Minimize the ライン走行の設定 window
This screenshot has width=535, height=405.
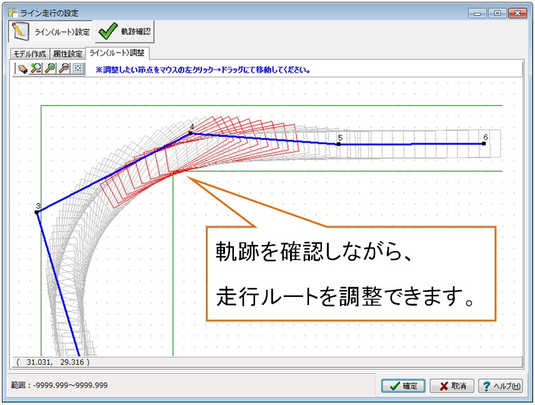coord(477,13)
